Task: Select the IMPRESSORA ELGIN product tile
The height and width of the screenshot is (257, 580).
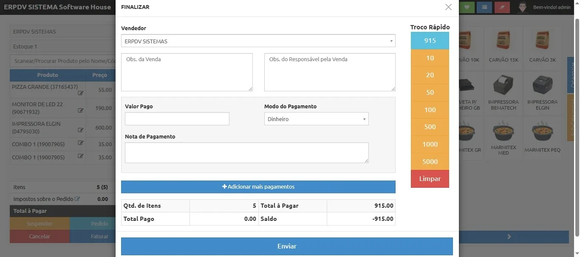Action: point(543,93)
